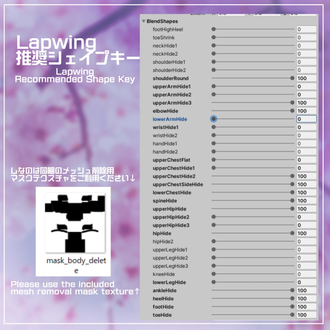Click the toeHide slider handle
The height and width of the screenshot is (330, 330).
pos(292,315)
